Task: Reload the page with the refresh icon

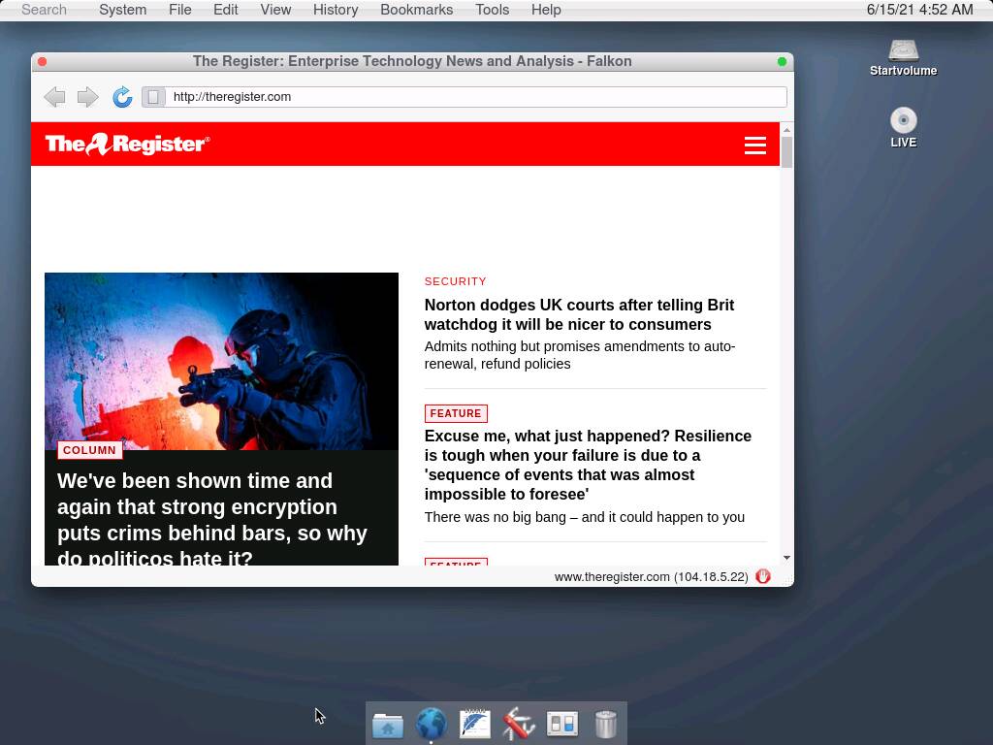Action: tap(122, 97)
